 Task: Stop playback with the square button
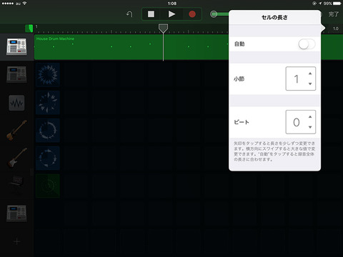151,14
